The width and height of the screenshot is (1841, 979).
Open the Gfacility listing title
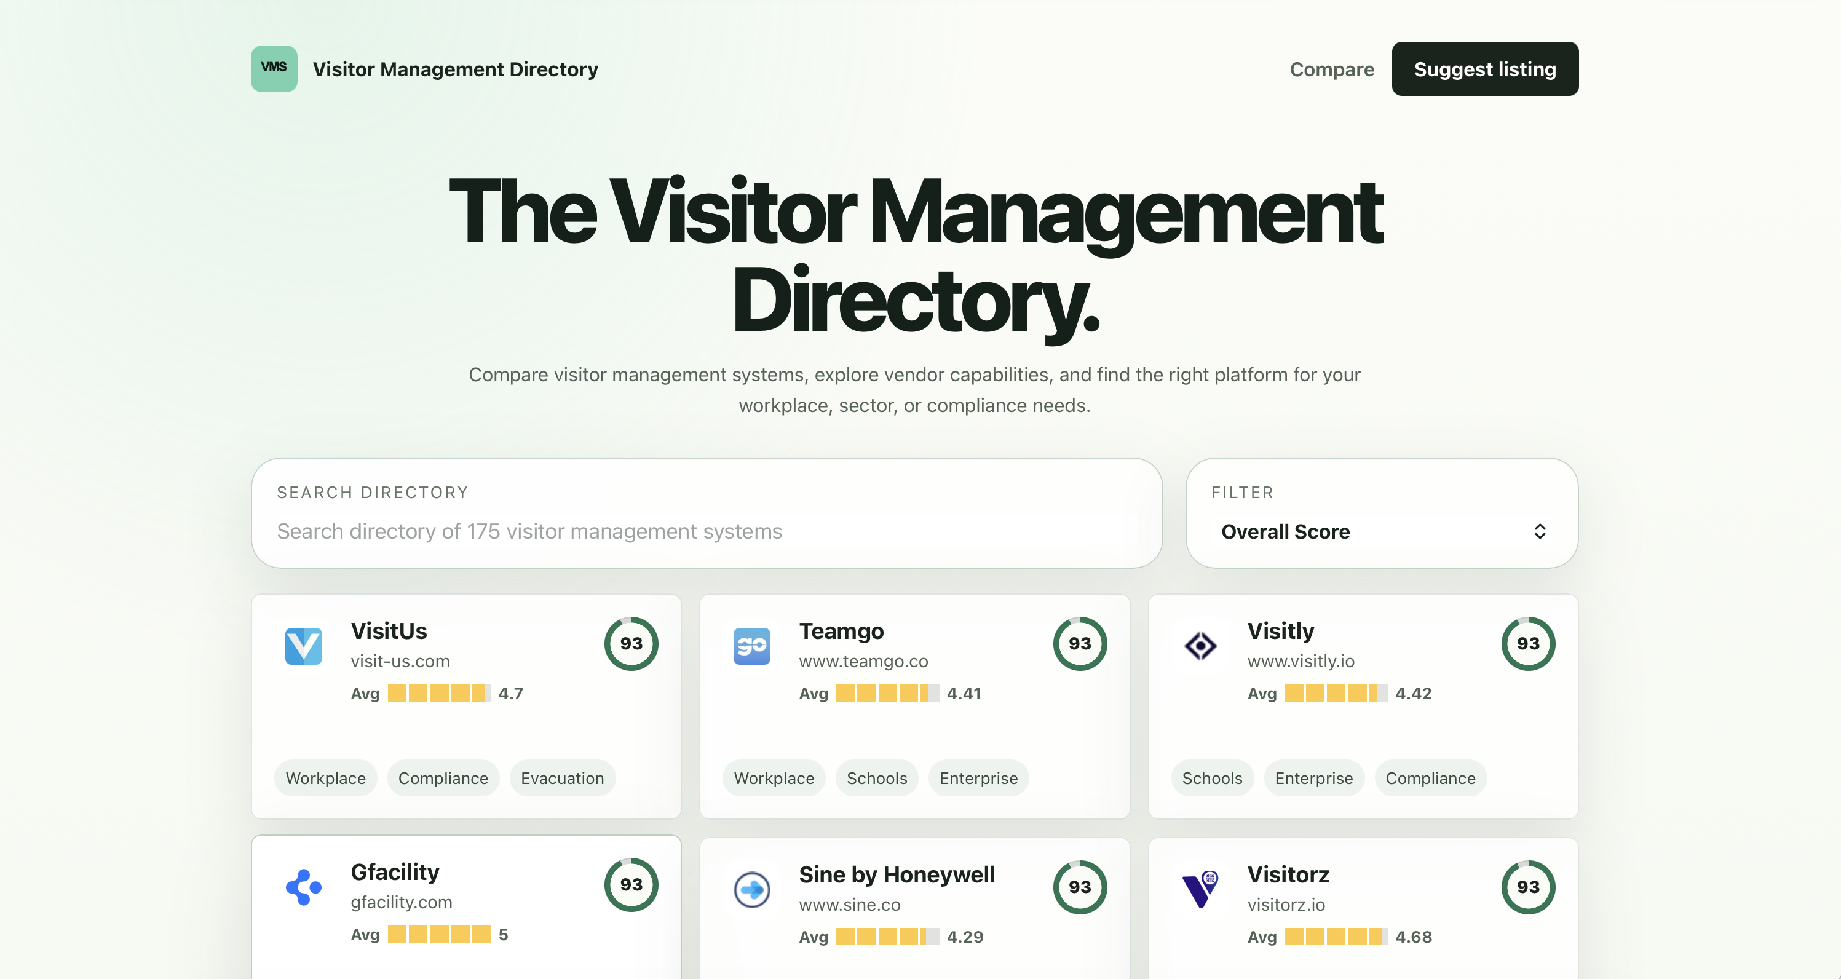coord(395,872)
